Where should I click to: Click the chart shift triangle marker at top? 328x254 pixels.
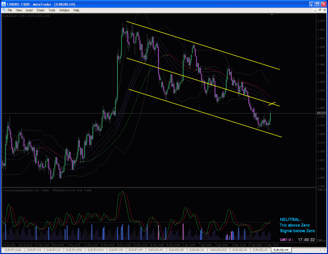coord(272,15)
